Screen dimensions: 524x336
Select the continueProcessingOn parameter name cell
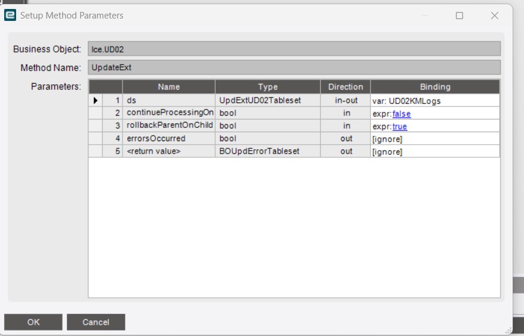[x=168, y=113]
